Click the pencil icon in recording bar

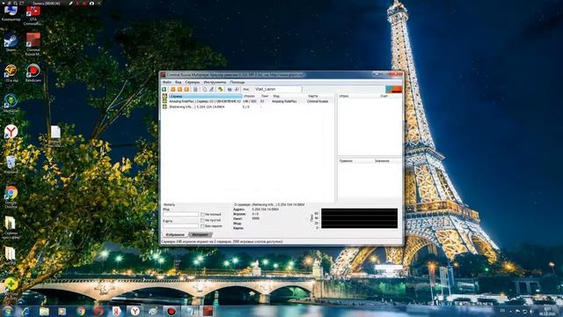pyautogui.click(x=70, y=3)
